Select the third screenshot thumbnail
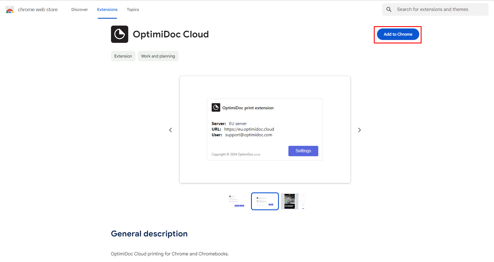494x262 pixels. tap(293, 201)
